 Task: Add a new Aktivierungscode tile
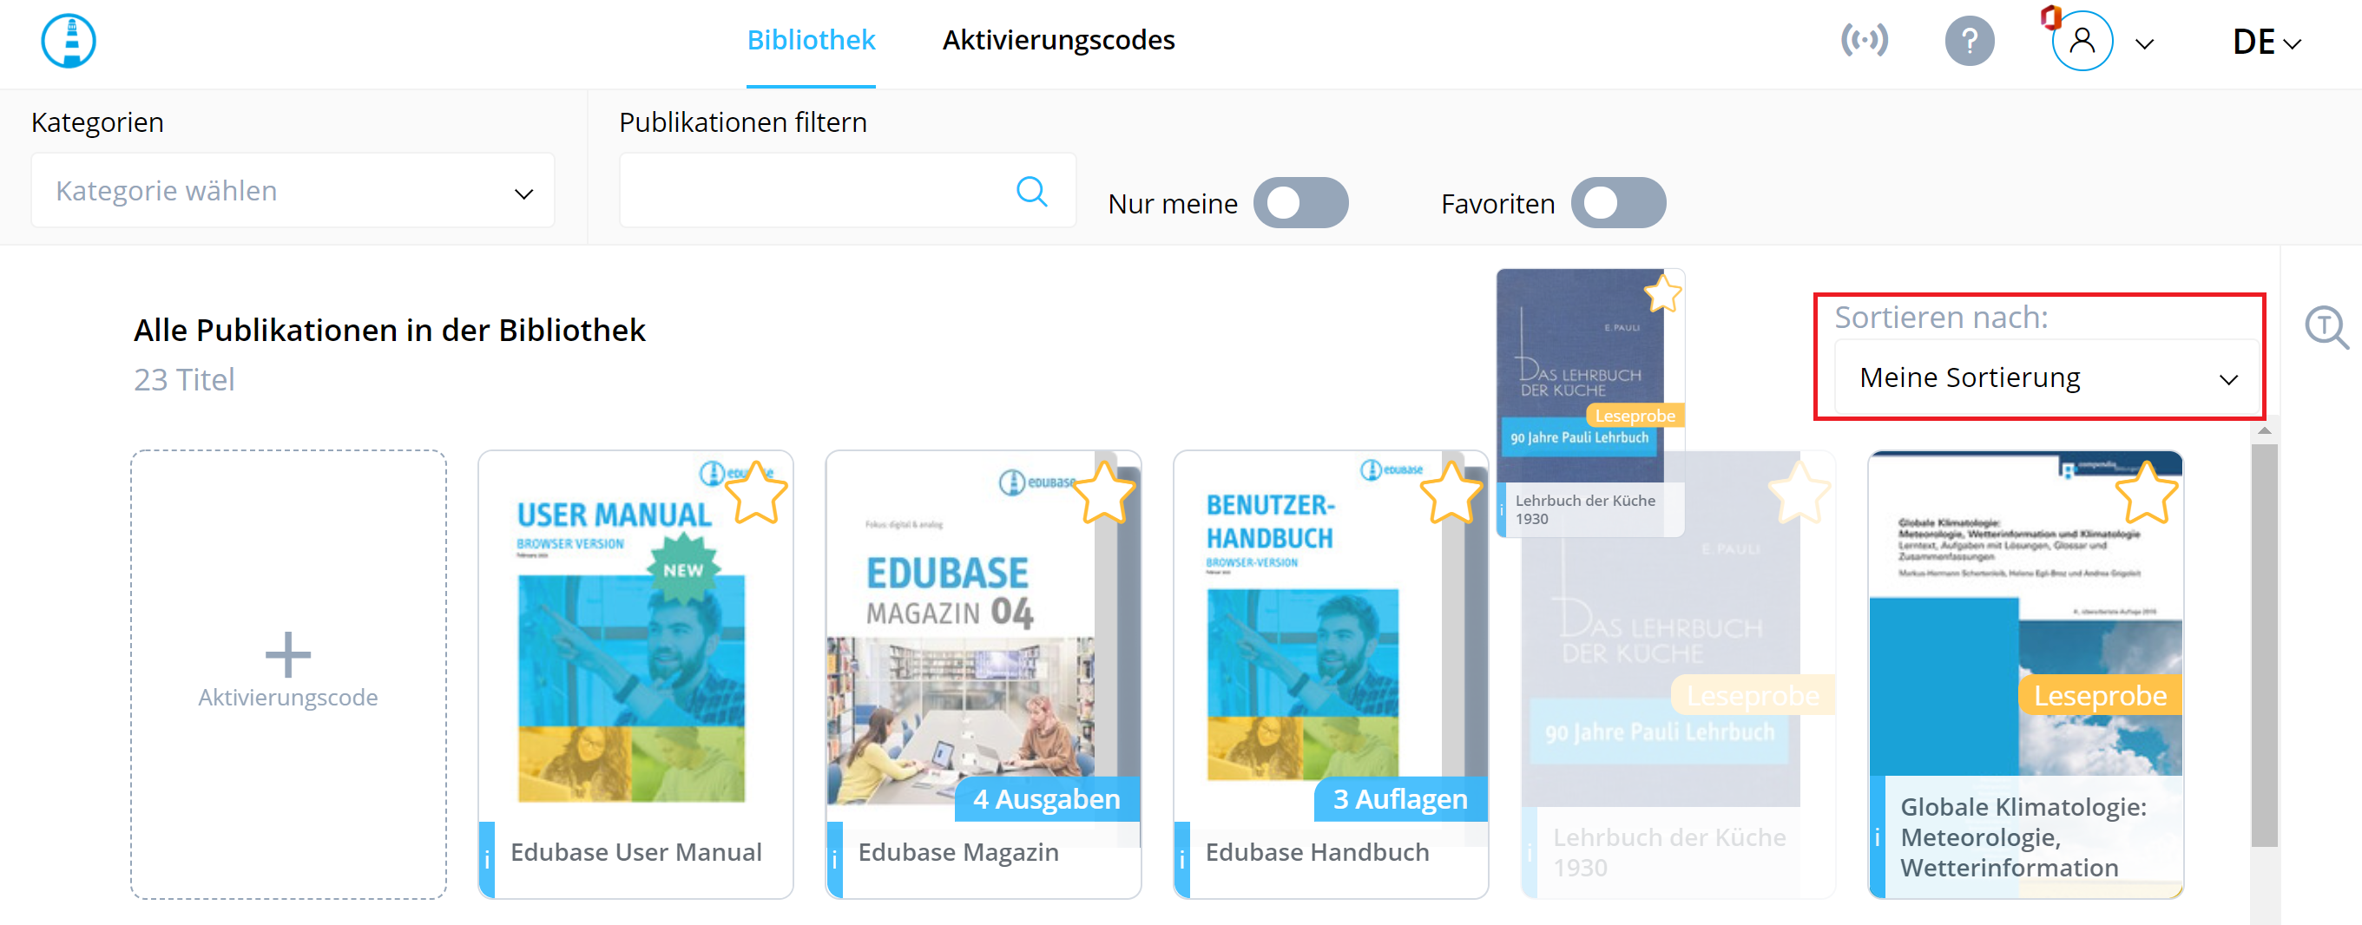pyautogui.click(x=288, y=674)
